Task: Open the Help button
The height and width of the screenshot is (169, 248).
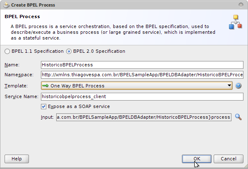Action: pos(17,159)
